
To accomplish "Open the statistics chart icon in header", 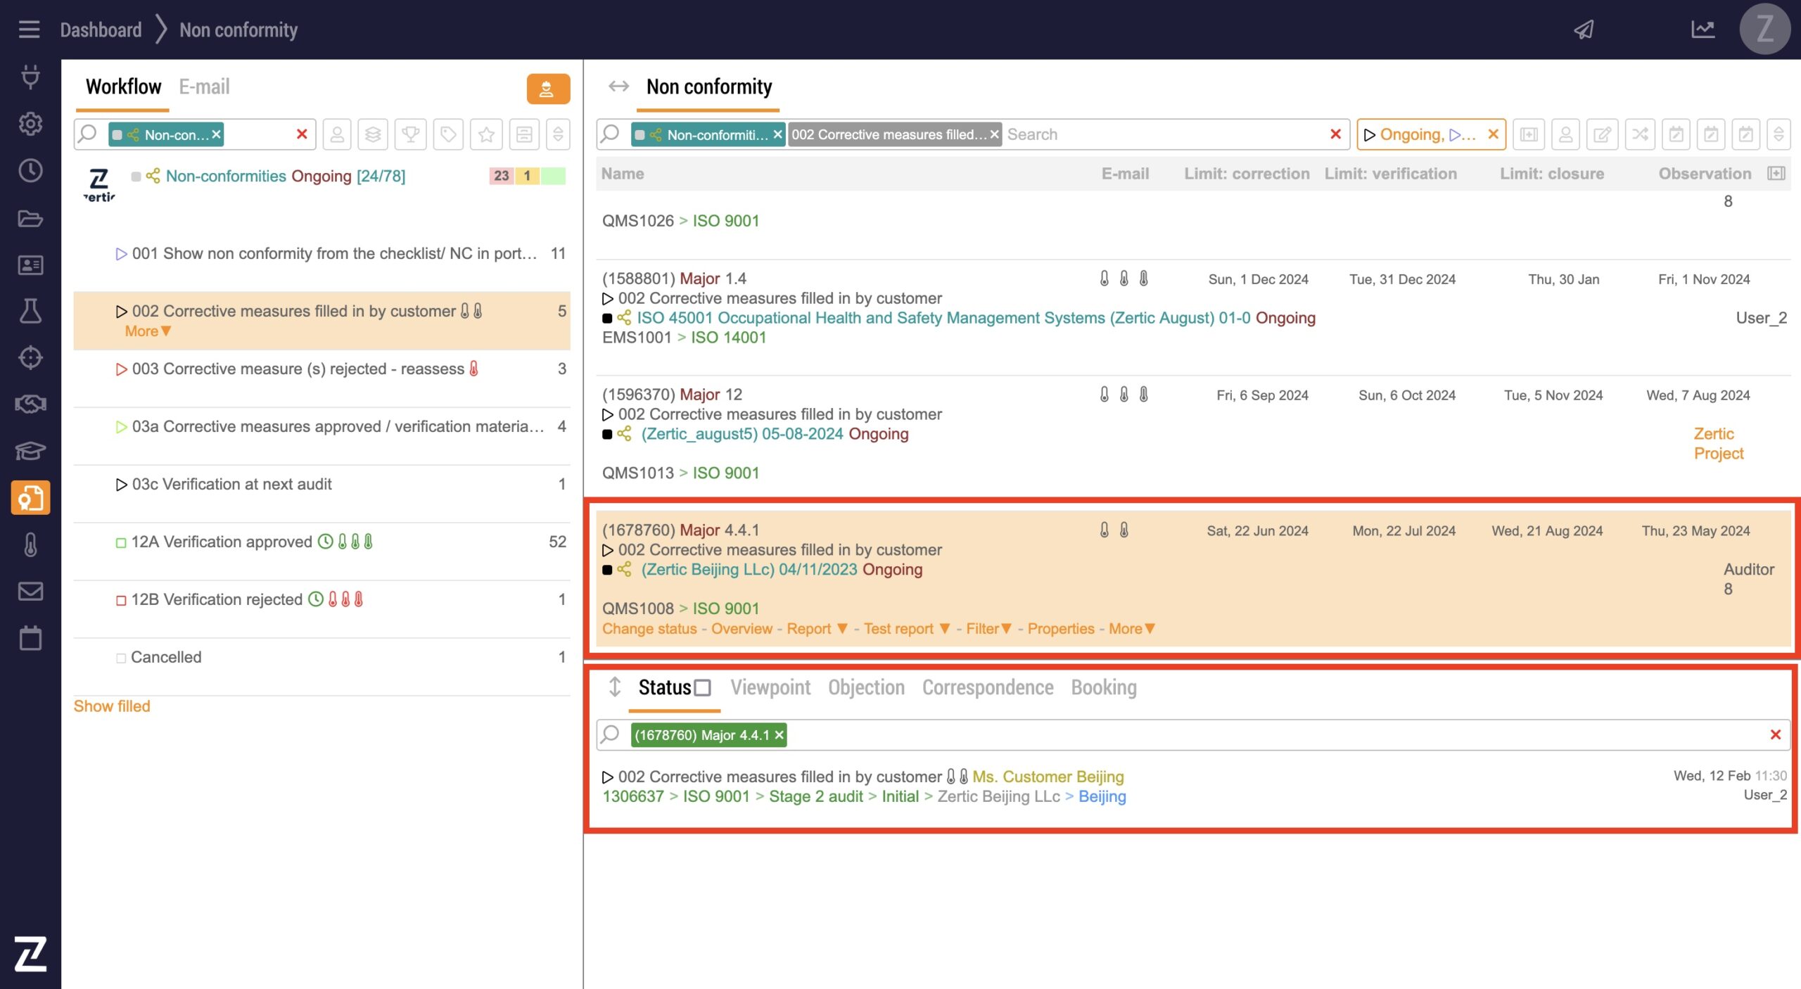I will (x=1703, y=30).
